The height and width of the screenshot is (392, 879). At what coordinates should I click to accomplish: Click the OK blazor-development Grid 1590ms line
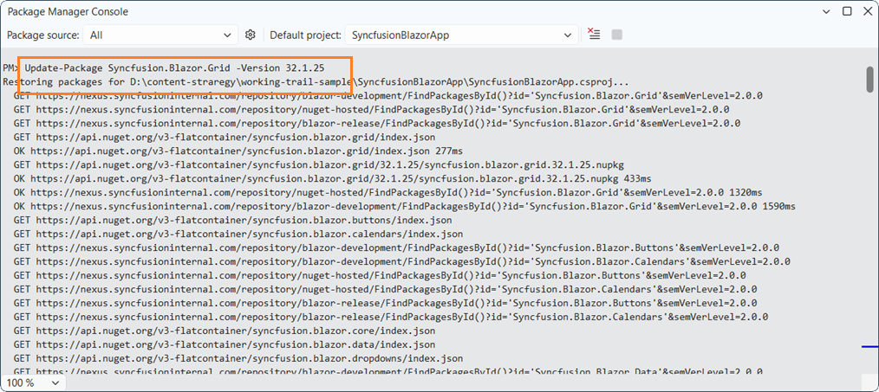click(x=405, y=207)
